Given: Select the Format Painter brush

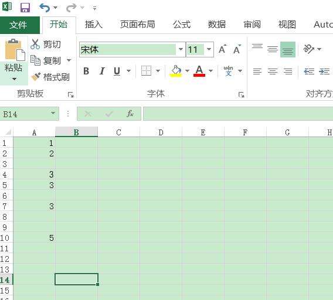Looking at the screenshot, I should click(x=36, y=77).
